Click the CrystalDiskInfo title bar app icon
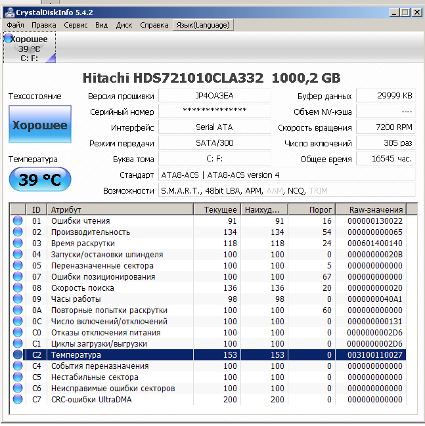 (x=9, y=12)
